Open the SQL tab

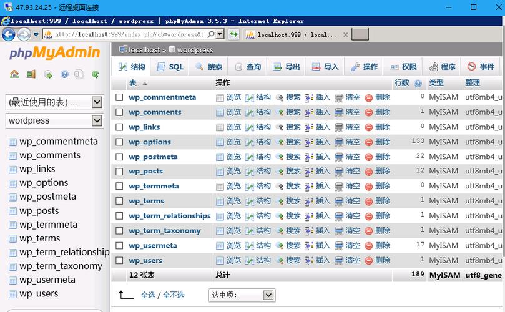tap(170, 67)
